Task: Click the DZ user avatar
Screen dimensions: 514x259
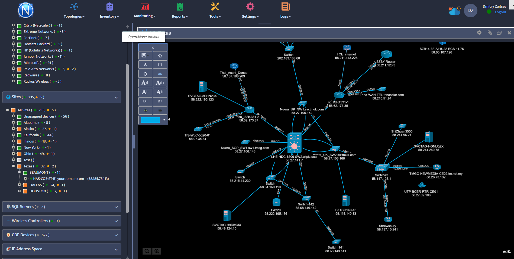Action: point(471,11)
